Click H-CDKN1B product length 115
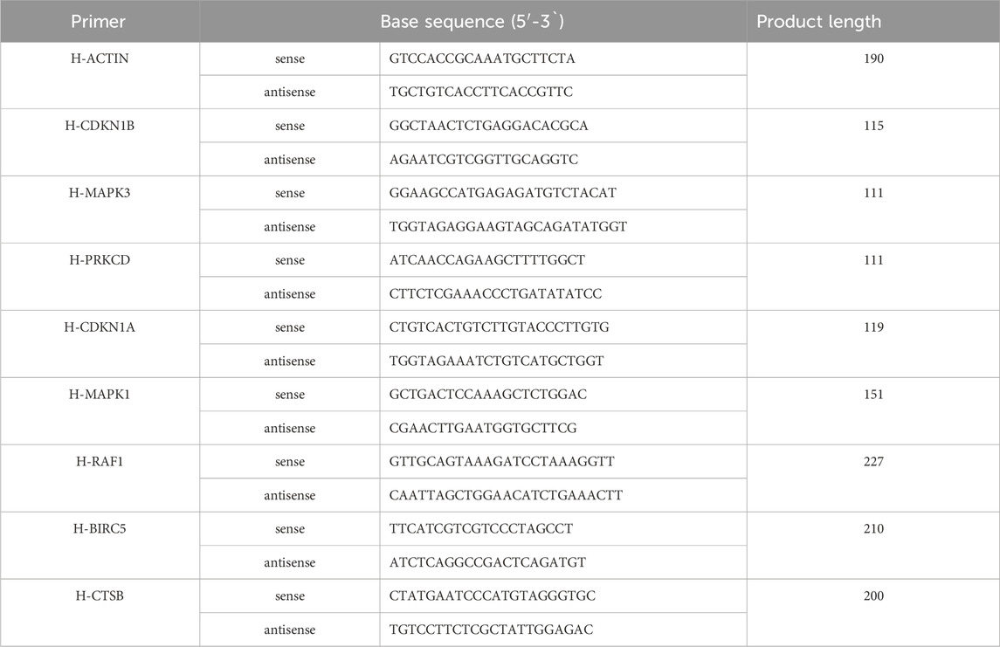The height and width of the screenshot is (647, 1000). pyautogui.click(x=873, y=126)
